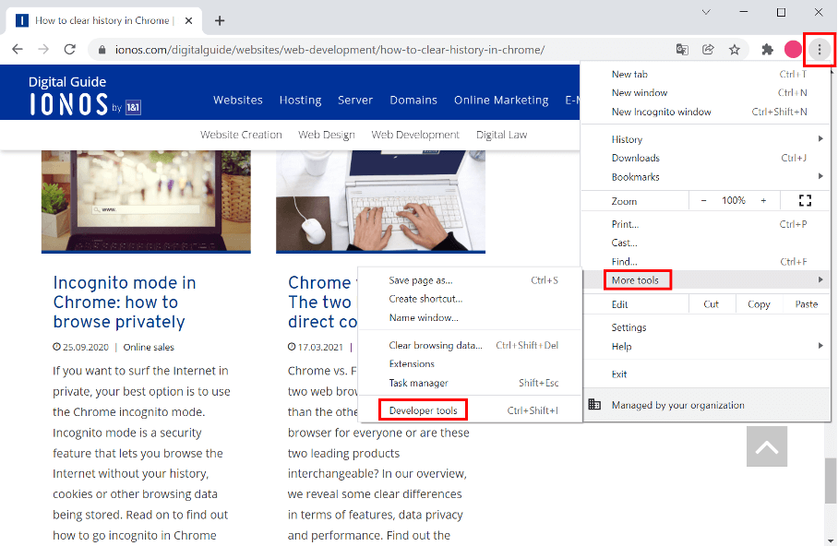
Task: Select Create shortcut... in submenu
Action: coord(471,299)
